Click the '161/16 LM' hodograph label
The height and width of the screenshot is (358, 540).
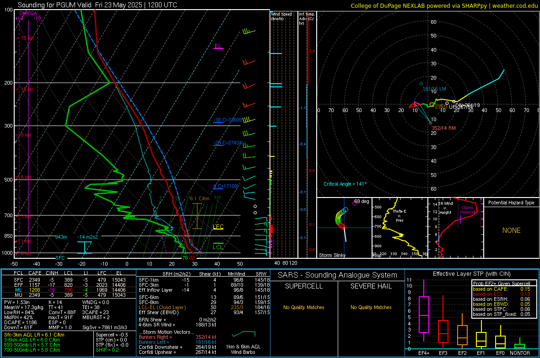coord(434,89)
